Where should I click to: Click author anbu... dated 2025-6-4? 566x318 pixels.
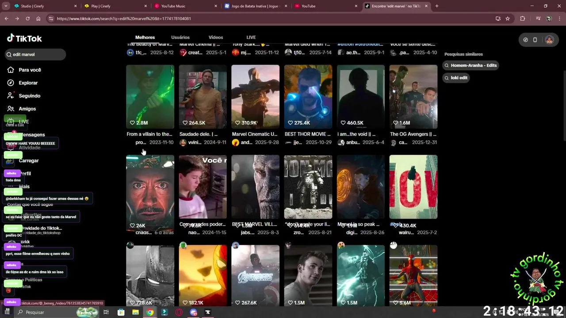coord(353,143)
